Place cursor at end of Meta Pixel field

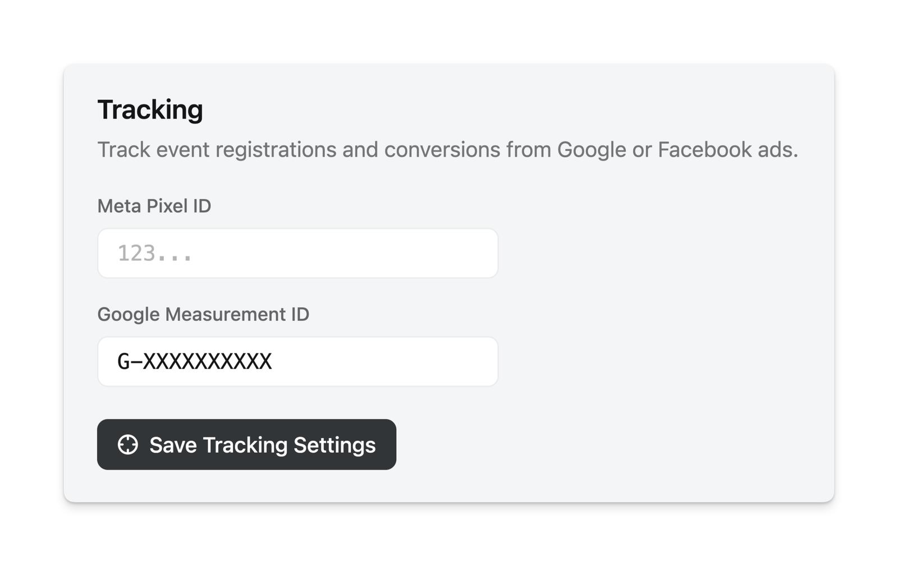click(483, 253)
